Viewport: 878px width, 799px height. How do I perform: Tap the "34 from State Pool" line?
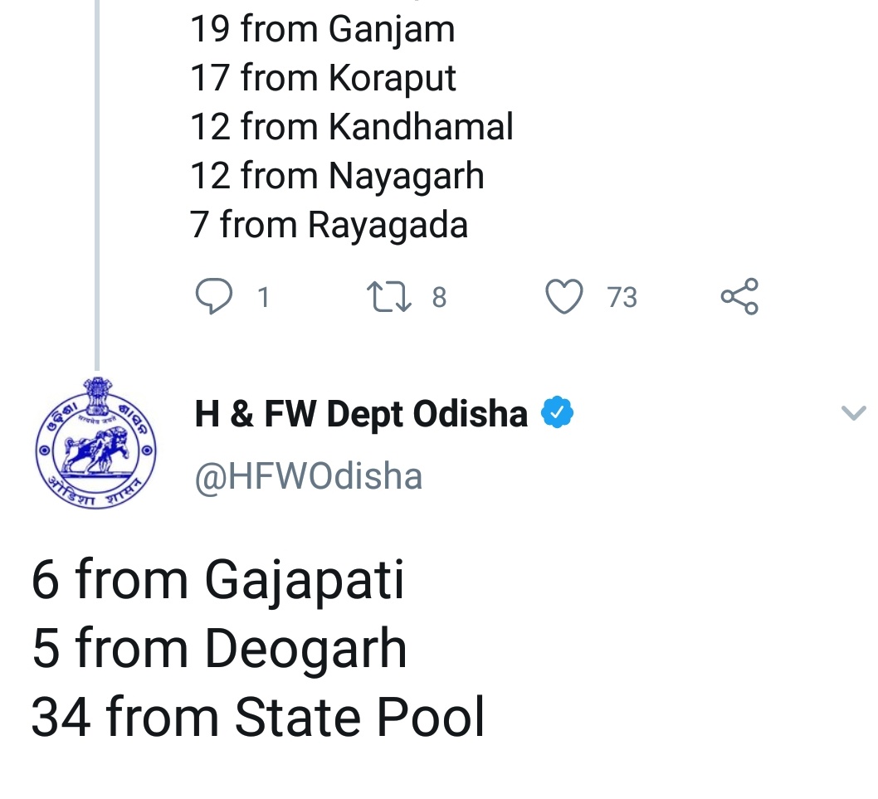[x=257, y=717]
